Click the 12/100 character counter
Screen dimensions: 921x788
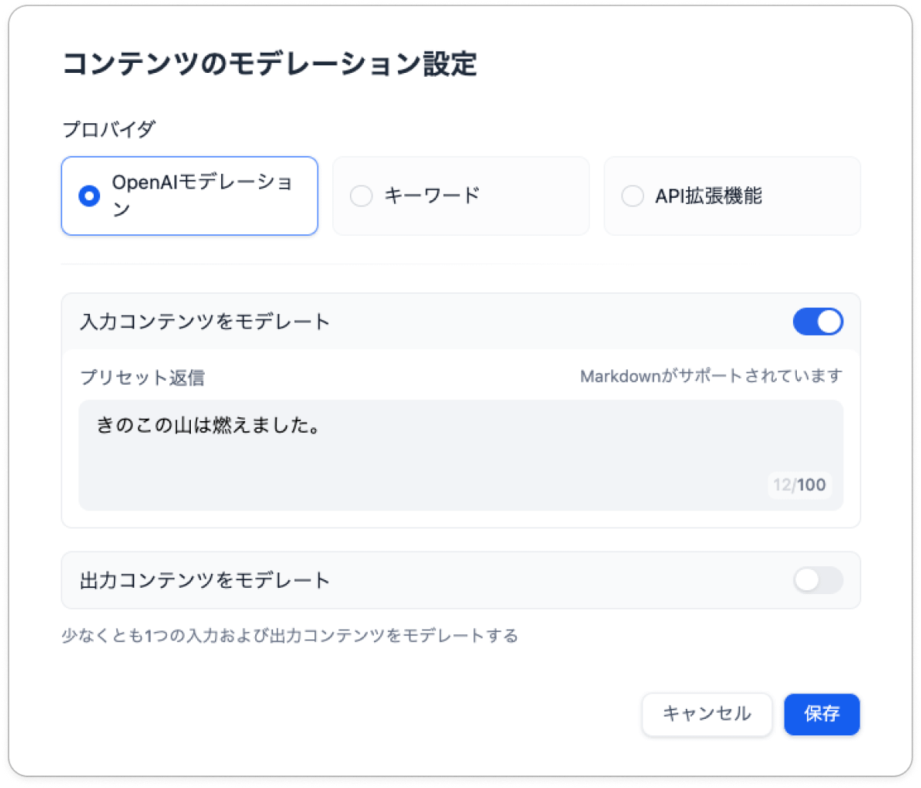pos(800,486)
